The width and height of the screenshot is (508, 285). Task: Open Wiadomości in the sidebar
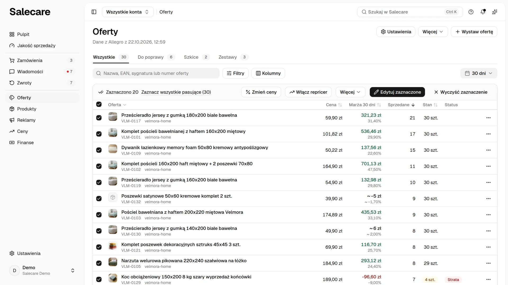42,72
